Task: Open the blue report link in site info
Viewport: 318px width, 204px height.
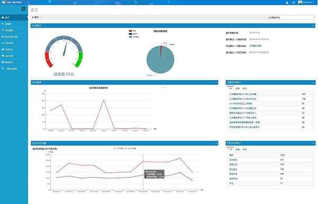Action: click(255, 46)
